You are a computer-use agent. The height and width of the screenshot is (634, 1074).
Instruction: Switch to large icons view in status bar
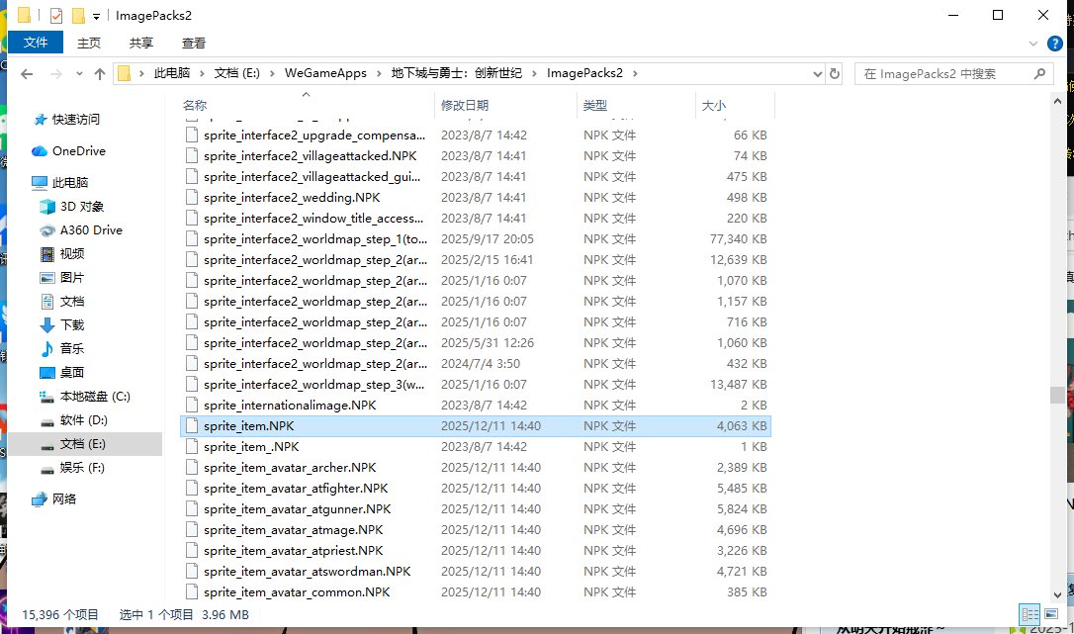pyautogui.click(x=1049, y=614)
